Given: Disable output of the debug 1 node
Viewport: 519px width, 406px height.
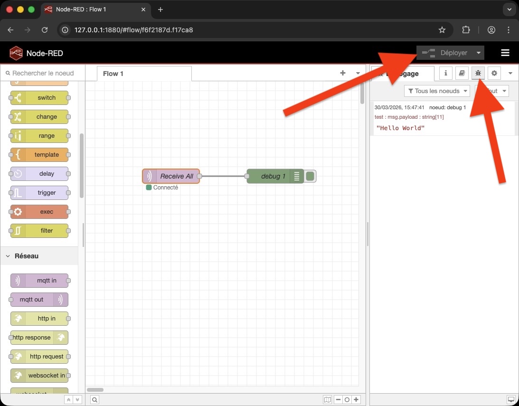Looking at the screenshot, I should (x=310, y=176).
